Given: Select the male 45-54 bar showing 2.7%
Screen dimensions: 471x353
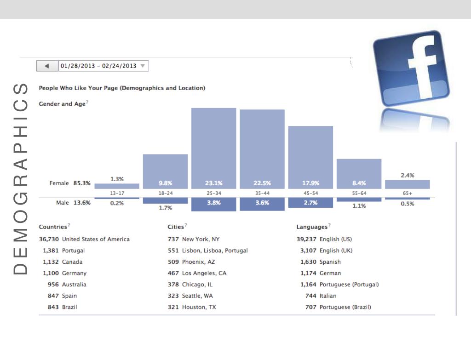Looking at the screenshot, I should coord(310,203).
